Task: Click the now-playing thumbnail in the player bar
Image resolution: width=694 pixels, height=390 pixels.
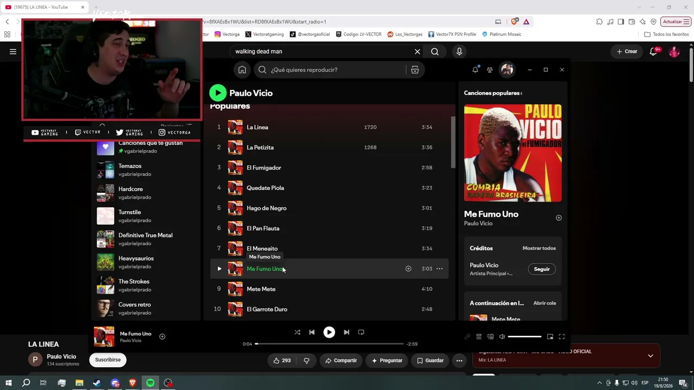Action: pos(104,336)
